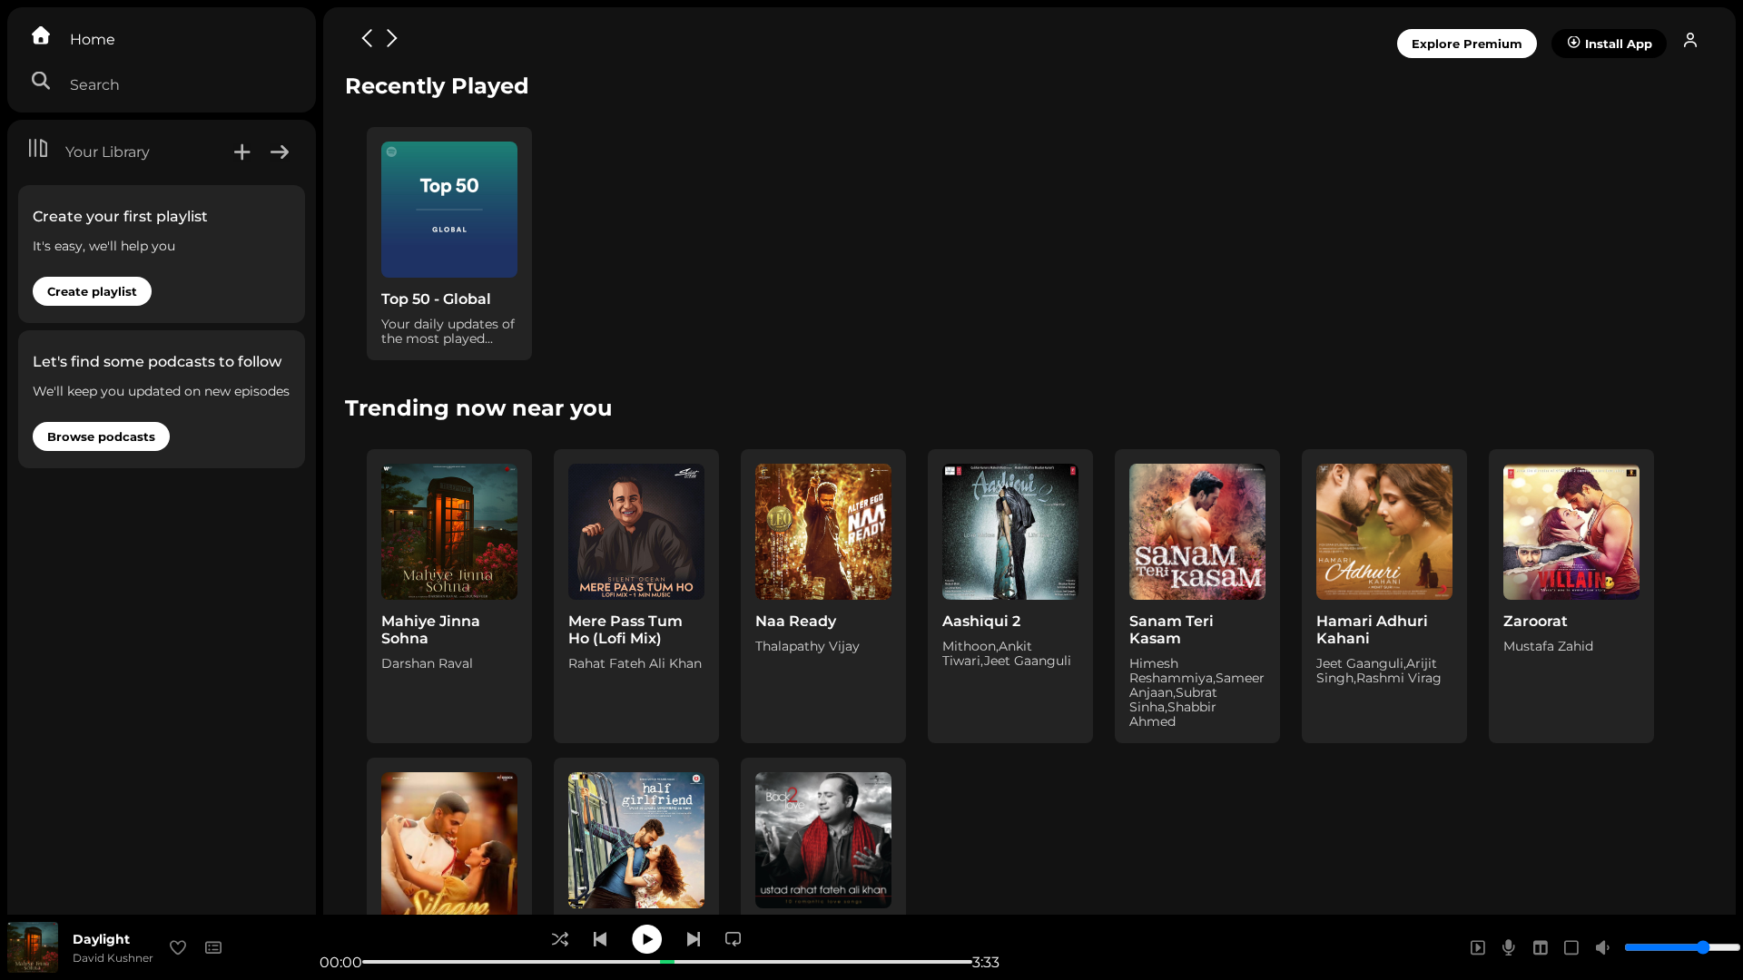Open the user profile icon

click(1690, 40)
